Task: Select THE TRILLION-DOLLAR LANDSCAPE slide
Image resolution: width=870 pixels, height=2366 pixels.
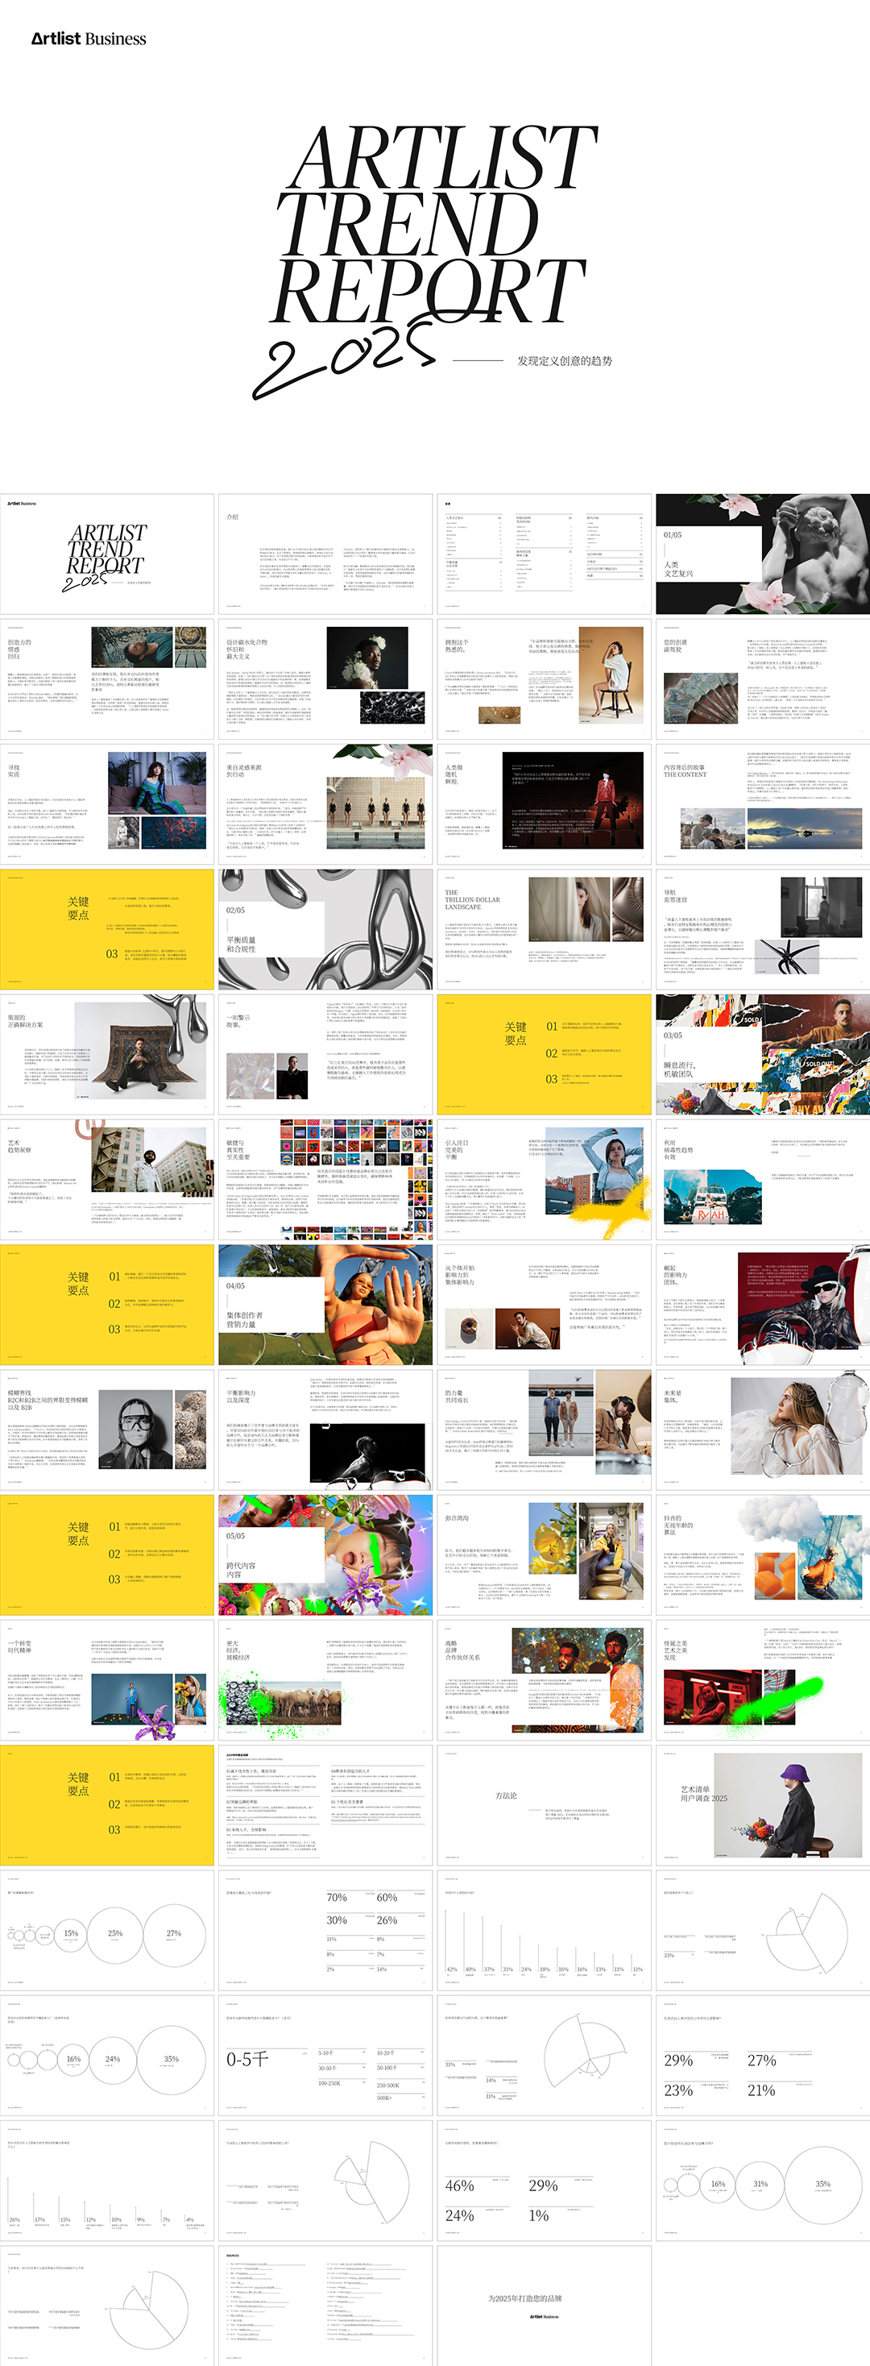Action: tap(545, 929)
